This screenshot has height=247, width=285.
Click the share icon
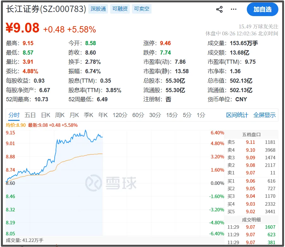(219, 9)
